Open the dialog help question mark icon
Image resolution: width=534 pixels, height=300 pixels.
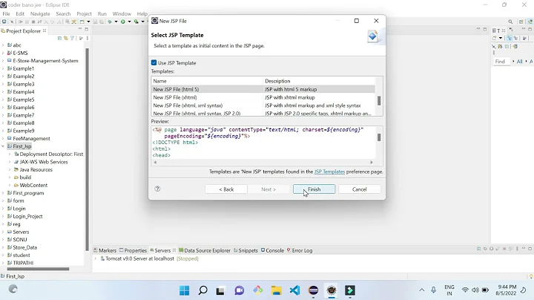tap(157, 189)
